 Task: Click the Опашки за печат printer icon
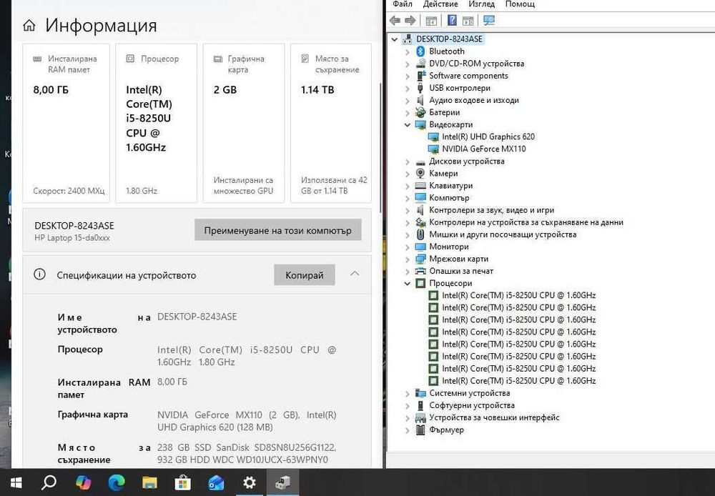[x=420, y=272]
